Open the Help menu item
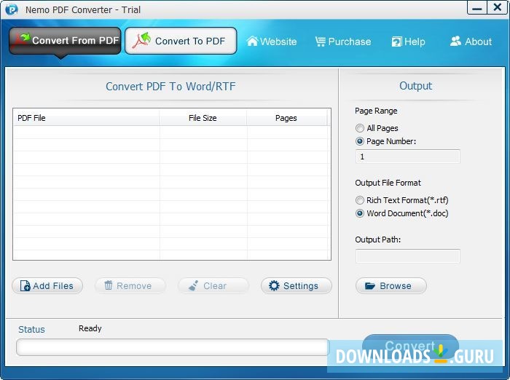Viewport: 510px width, 380px height. [x=408, y=41]
